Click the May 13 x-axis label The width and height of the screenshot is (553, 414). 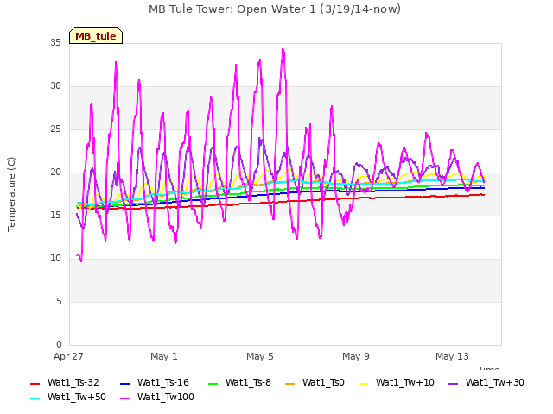click(452, 356)
